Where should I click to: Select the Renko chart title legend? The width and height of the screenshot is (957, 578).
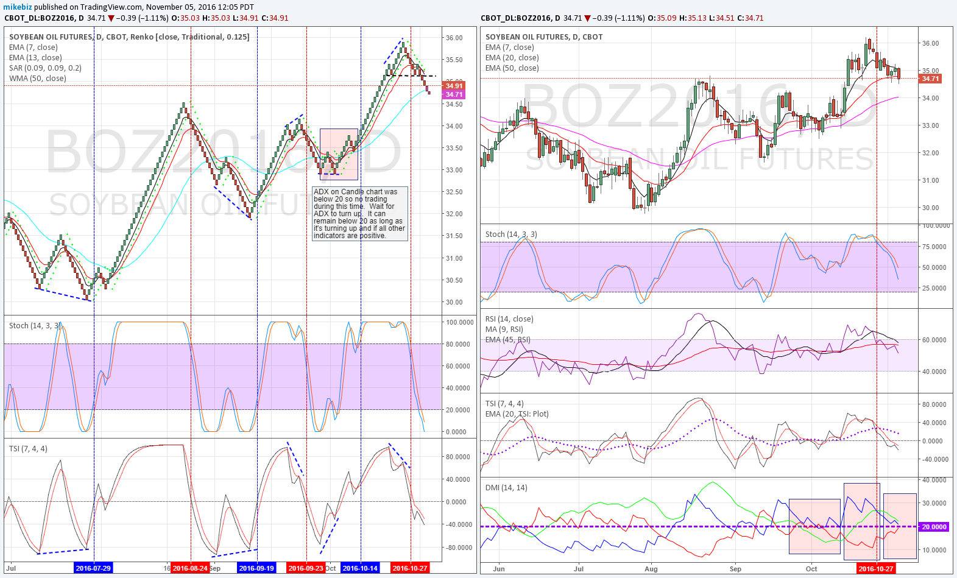click(129, 37)
